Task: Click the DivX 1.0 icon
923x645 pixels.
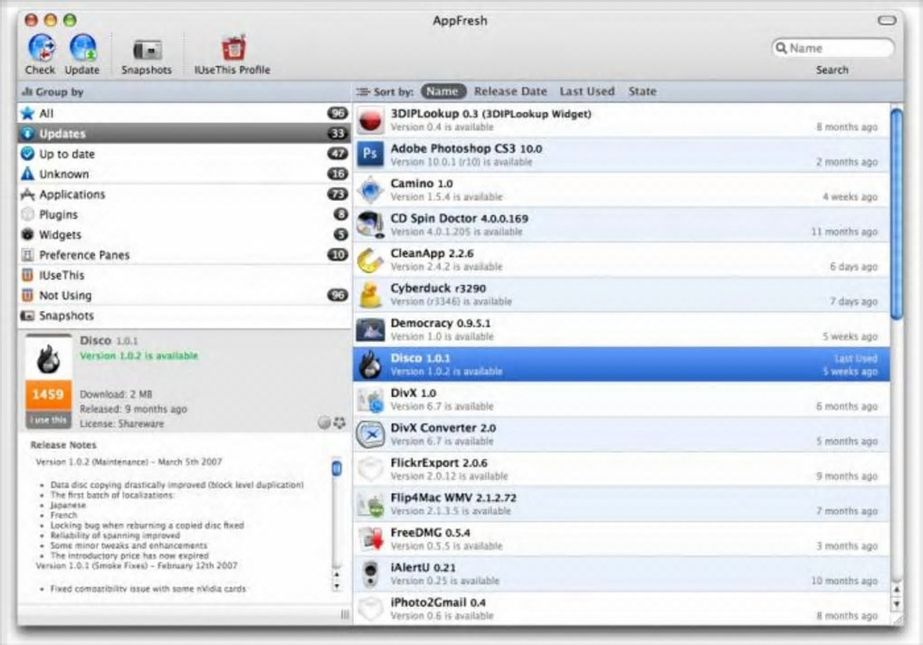Action: pyautogui.click(x=371, y=400)
